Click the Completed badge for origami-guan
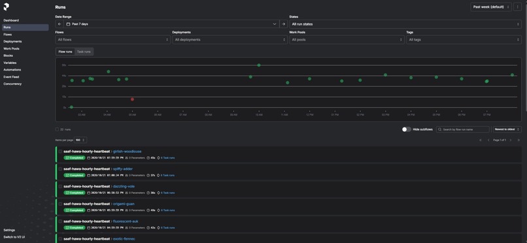 (x=75, y=210)
